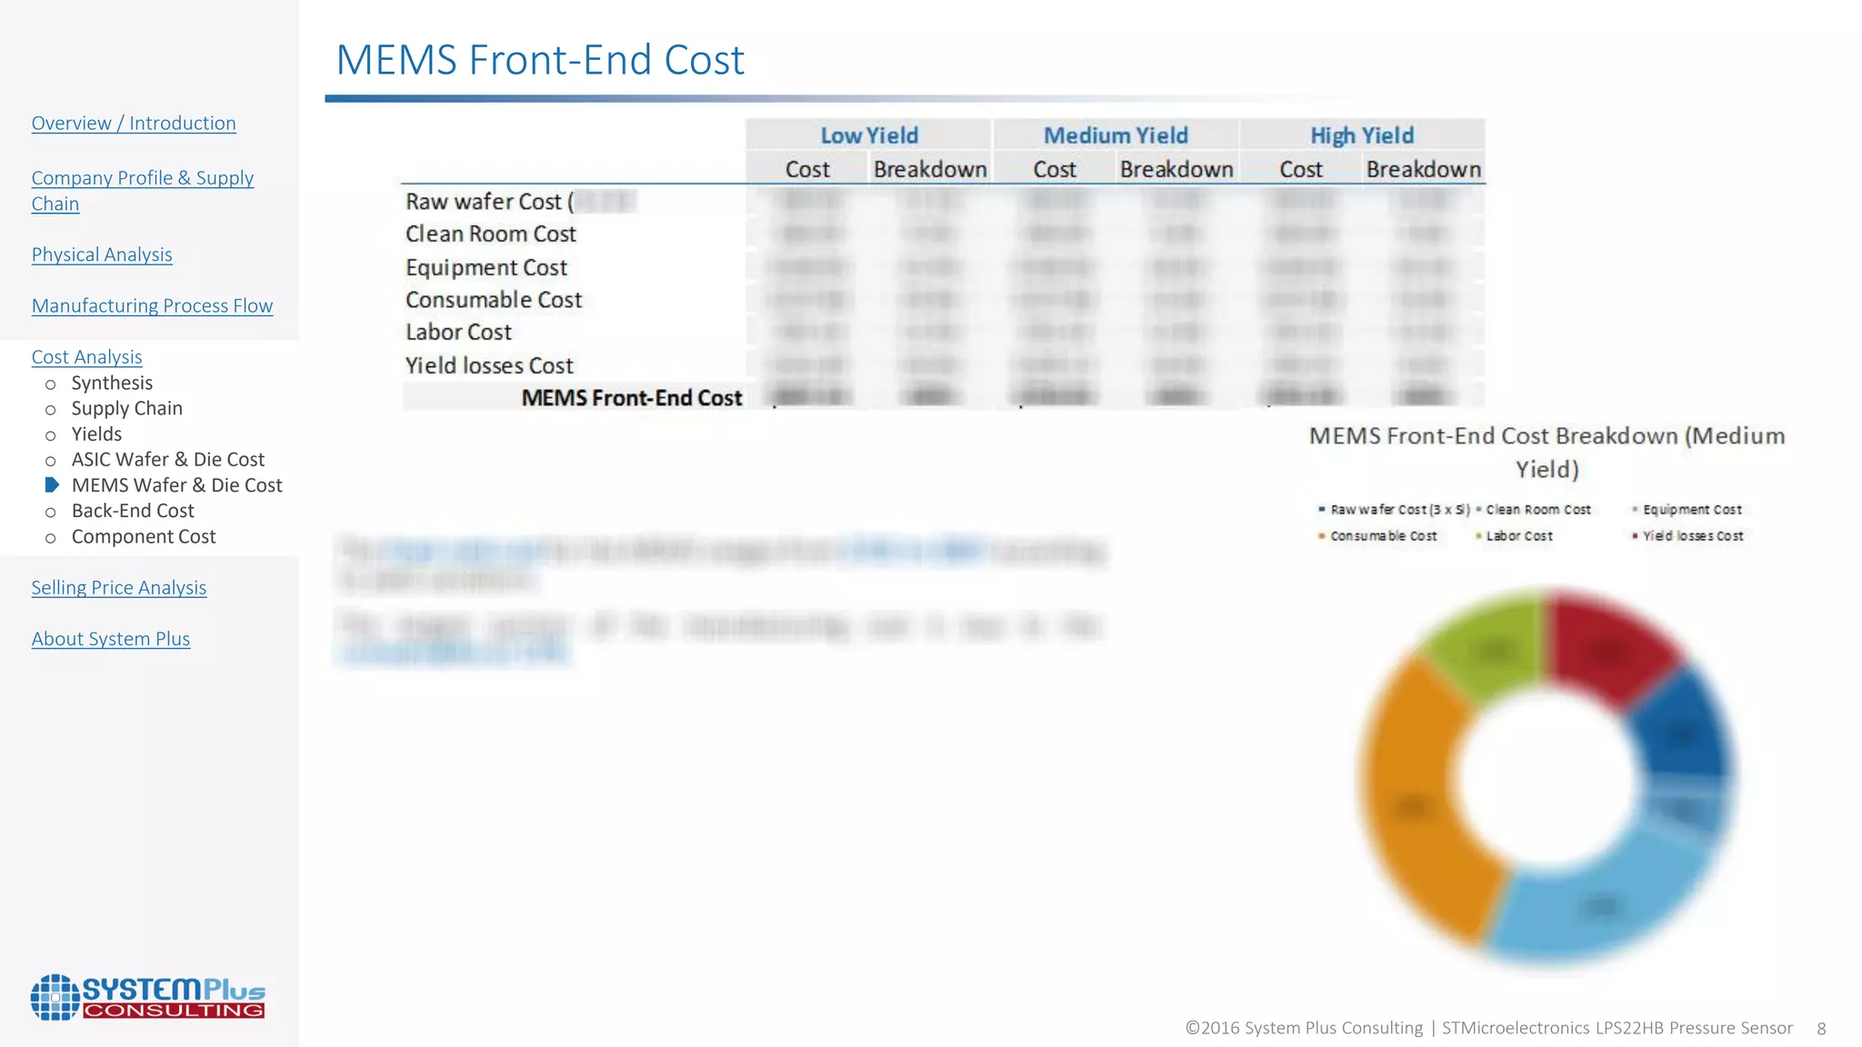
Task: Click the System Plus Consulting logo
Action: (147, 997)
